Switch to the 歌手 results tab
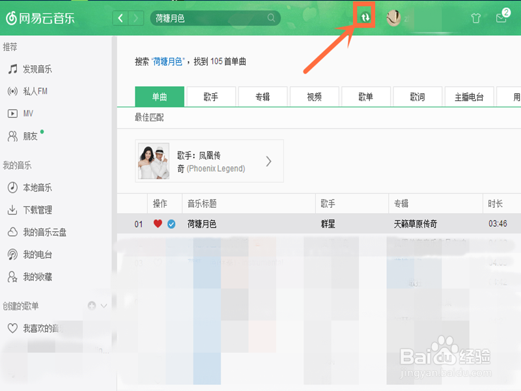 point(210,96)
